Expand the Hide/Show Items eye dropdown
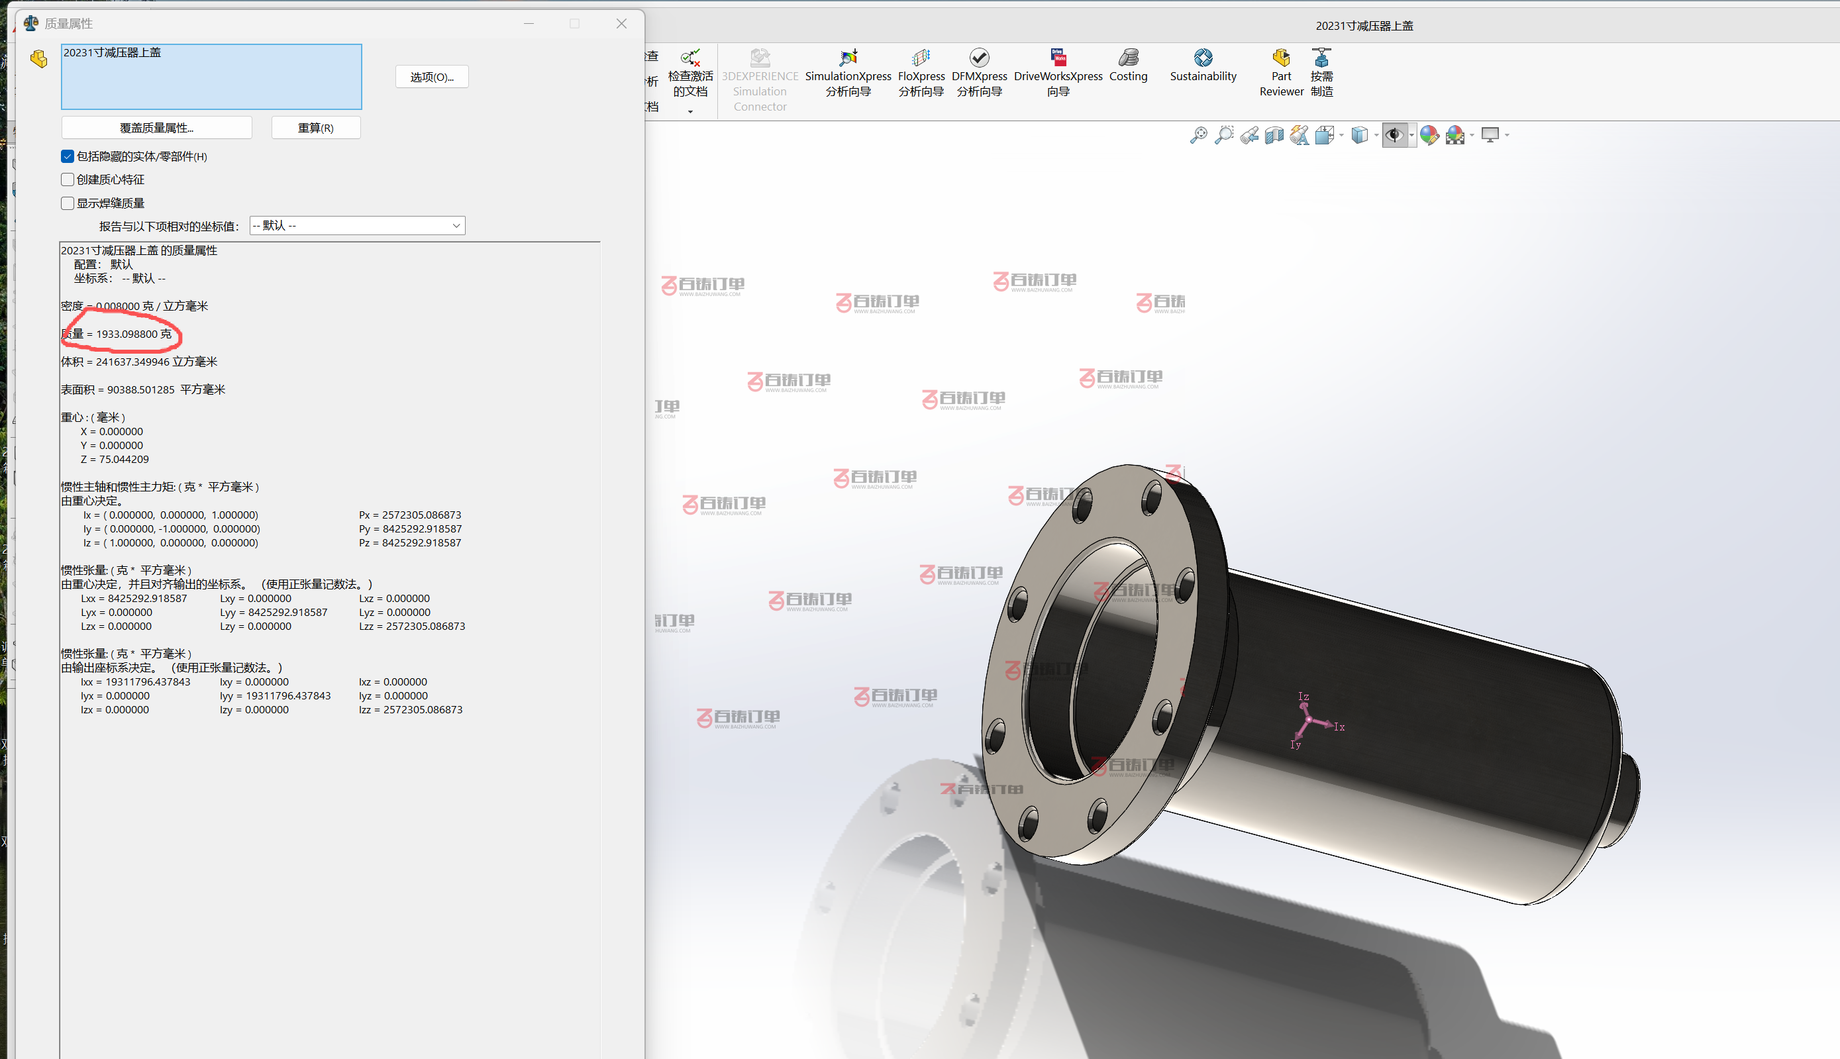 coord(1411,135)
